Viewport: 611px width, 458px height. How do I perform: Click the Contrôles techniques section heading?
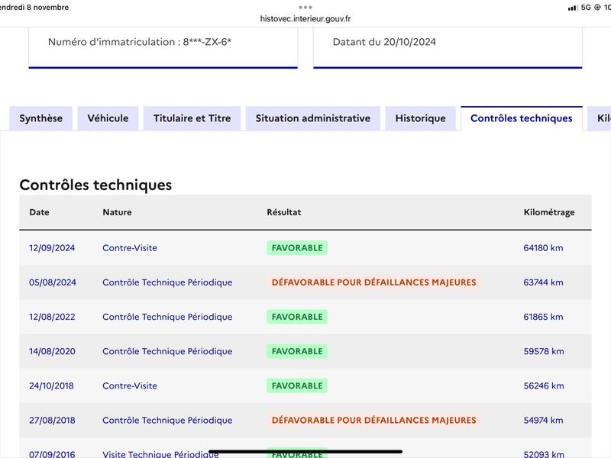(x=95, y=185)
